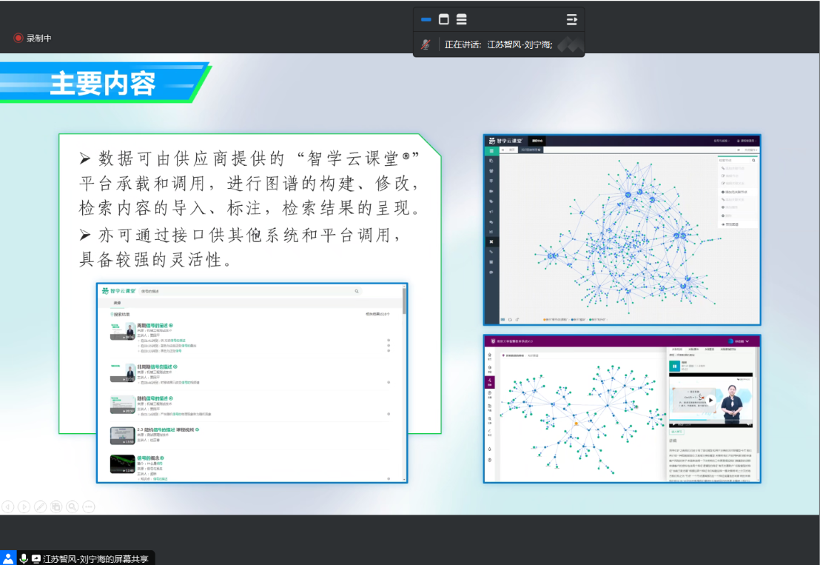Viewport: 820px width, 565px height.
Task: Open slideshow more options ellipsis
Action: point(89,507)
